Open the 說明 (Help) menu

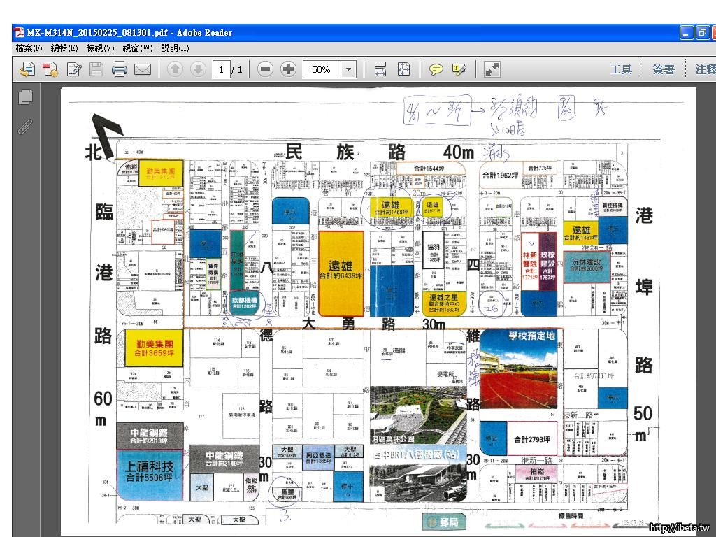point(175,48)
